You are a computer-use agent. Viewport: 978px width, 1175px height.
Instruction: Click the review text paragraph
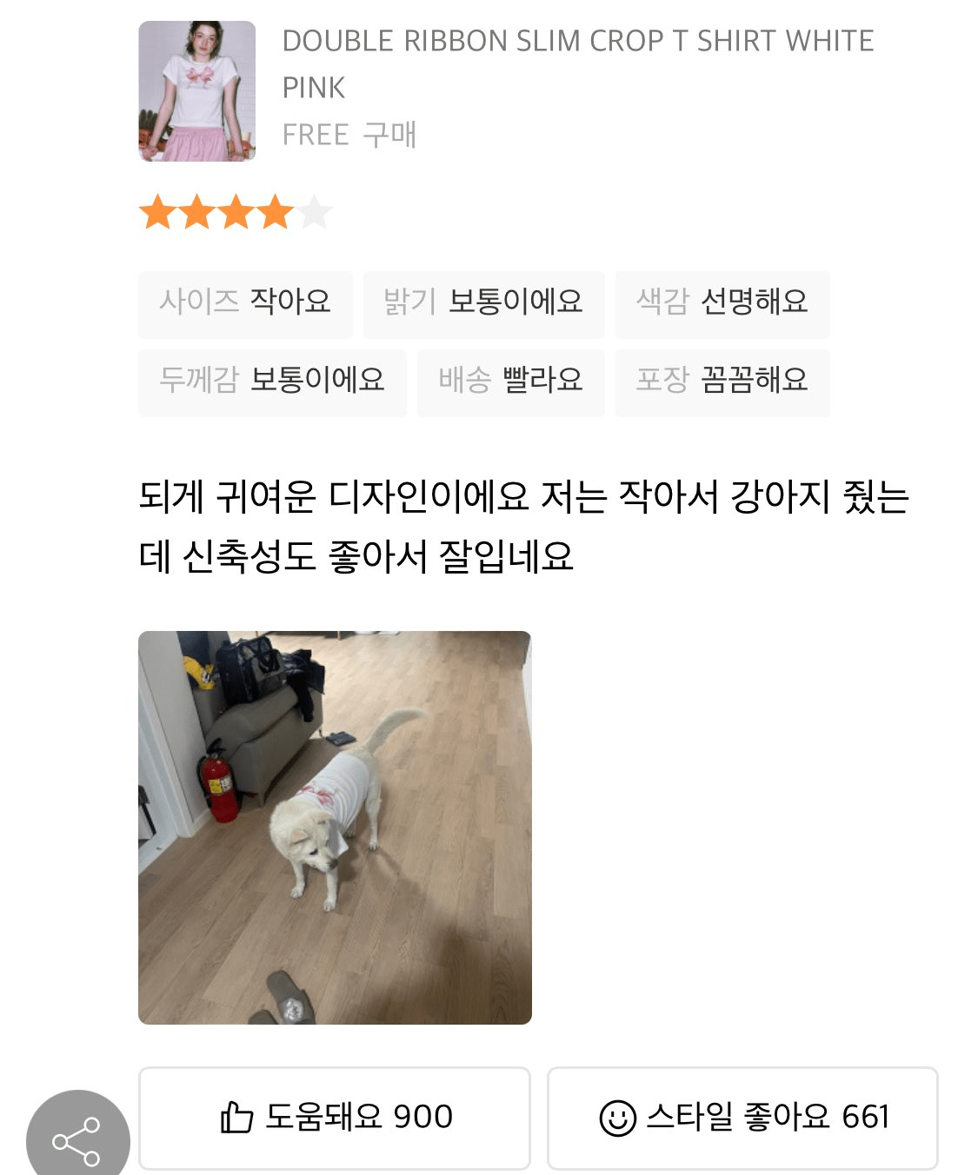[x=524, y=527]
